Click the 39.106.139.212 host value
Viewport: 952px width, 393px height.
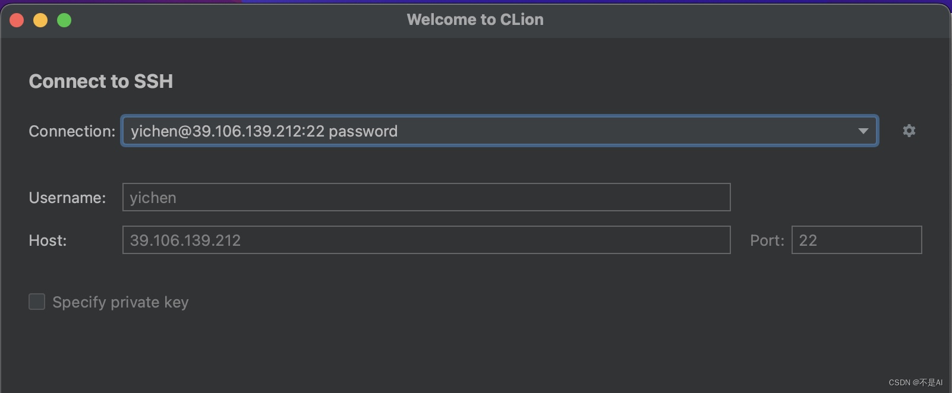coord(185,240)
